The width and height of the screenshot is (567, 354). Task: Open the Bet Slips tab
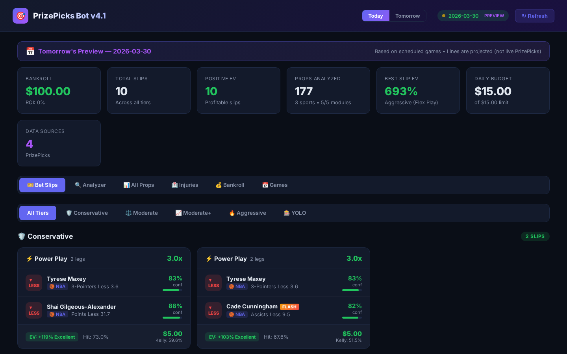(42, 185)
